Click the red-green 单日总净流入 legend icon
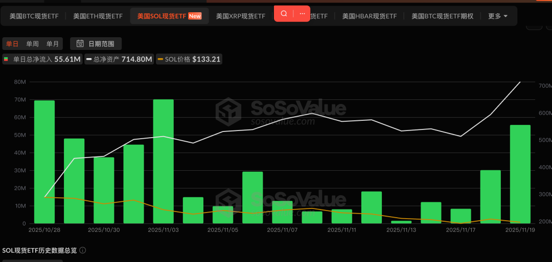552x262 pixels. 7,59
